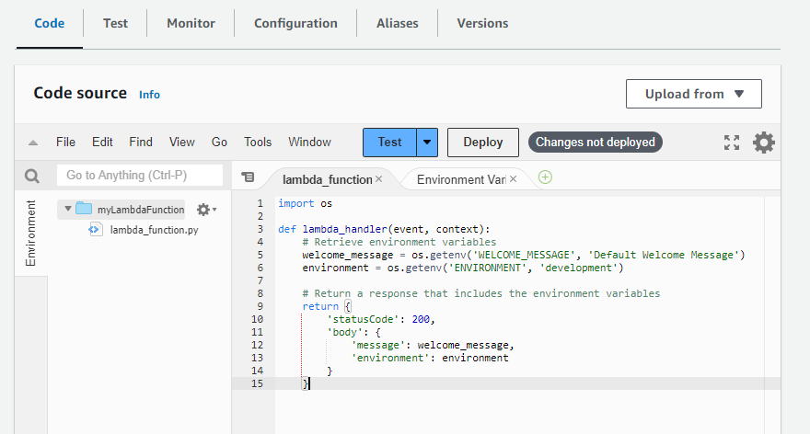Toggle fullscreen editor mode icon
This screenshot has height=434, width=810.
(x=732, y=143)
